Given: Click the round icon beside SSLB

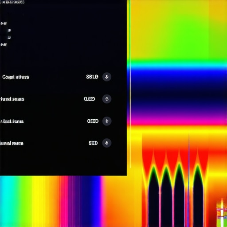Looking at the screenshot, I should pyautogui.click(x=107, y=77).
